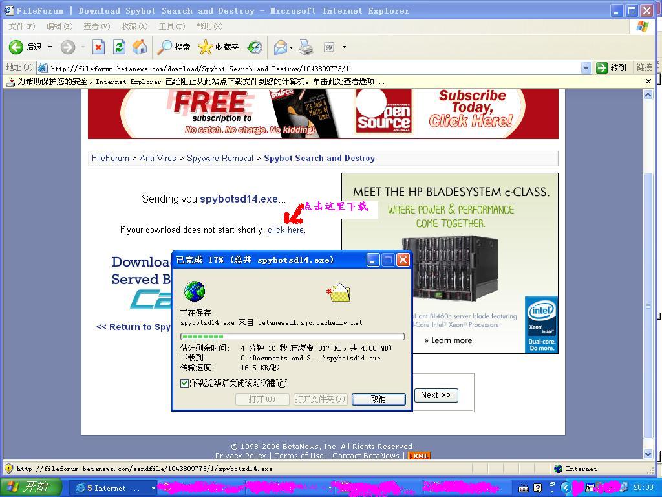Click the Refresh page icon
This screenshot has width=662, height=497.
(119, 47)
